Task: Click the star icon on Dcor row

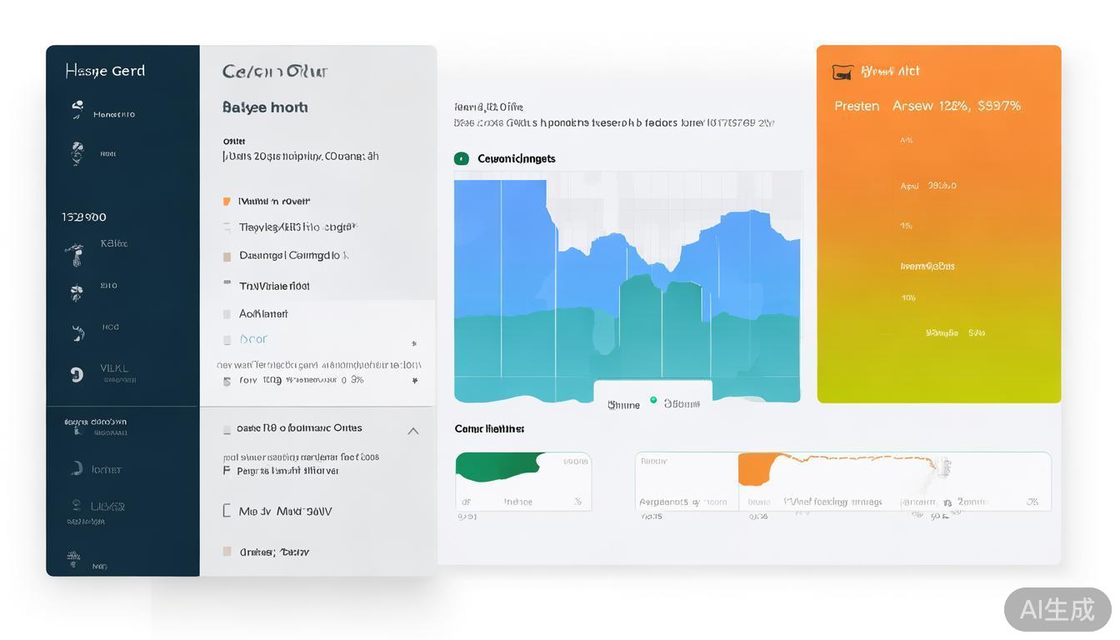Action: click(x=414, y=342)
